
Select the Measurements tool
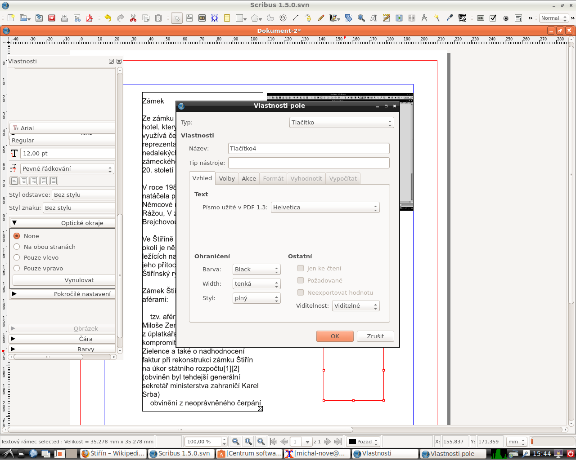click(x=423, y=18)
